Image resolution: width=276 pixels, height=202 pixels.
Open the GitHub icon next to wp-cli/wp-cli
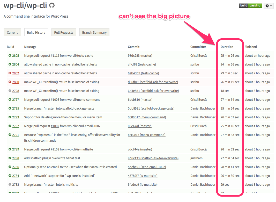click(52, 5)
